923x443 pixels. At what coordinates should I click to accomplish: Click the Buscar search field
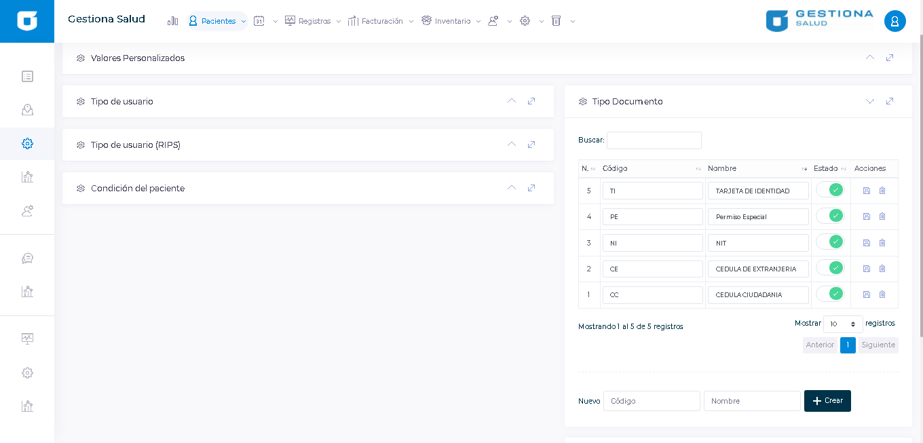coord(654,140)
